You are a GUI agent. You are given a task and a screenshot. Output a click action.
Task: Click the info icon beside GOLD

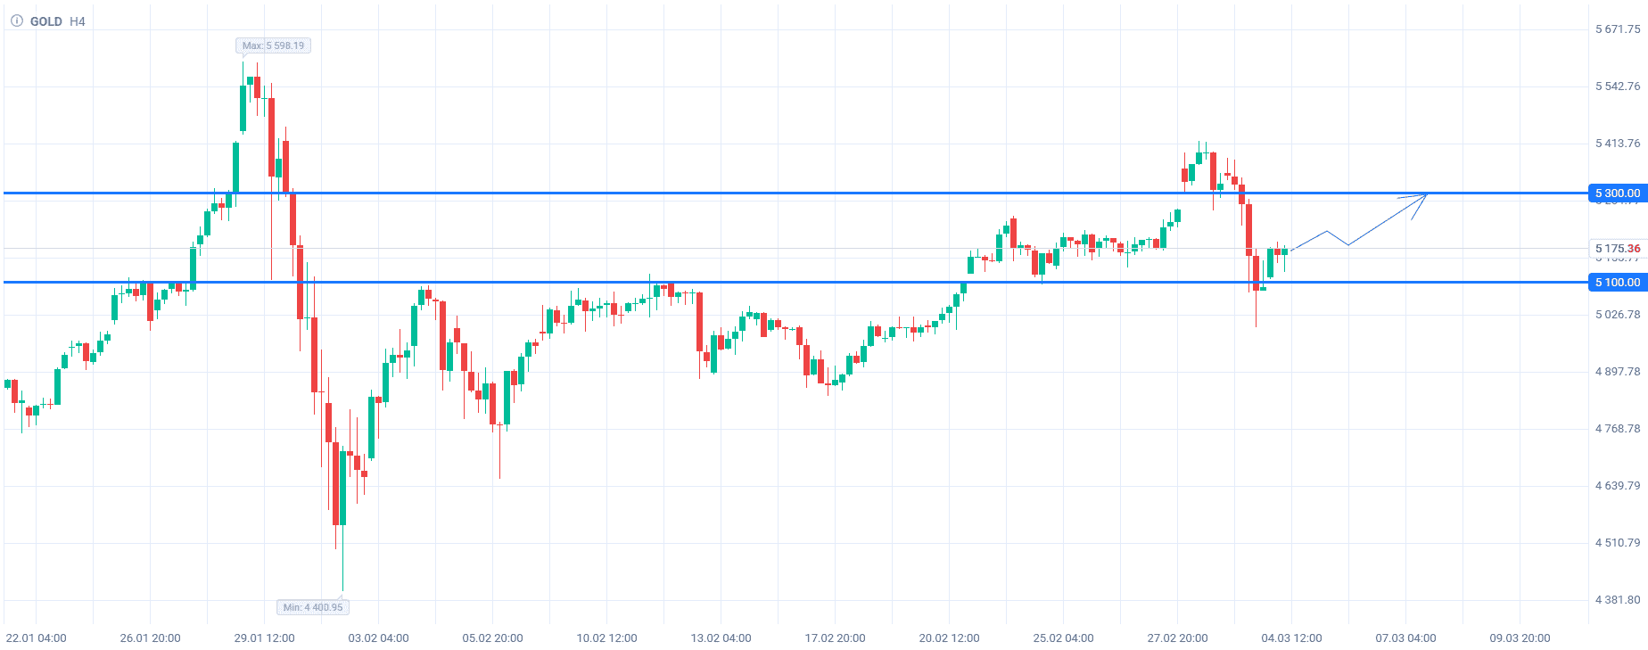(16, 21)
